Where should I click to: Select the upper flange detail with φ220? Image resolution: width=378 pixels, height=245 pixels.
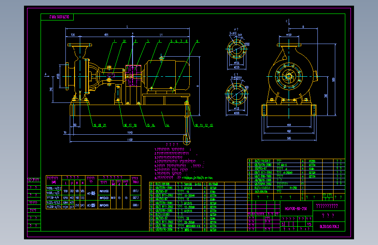237,49
